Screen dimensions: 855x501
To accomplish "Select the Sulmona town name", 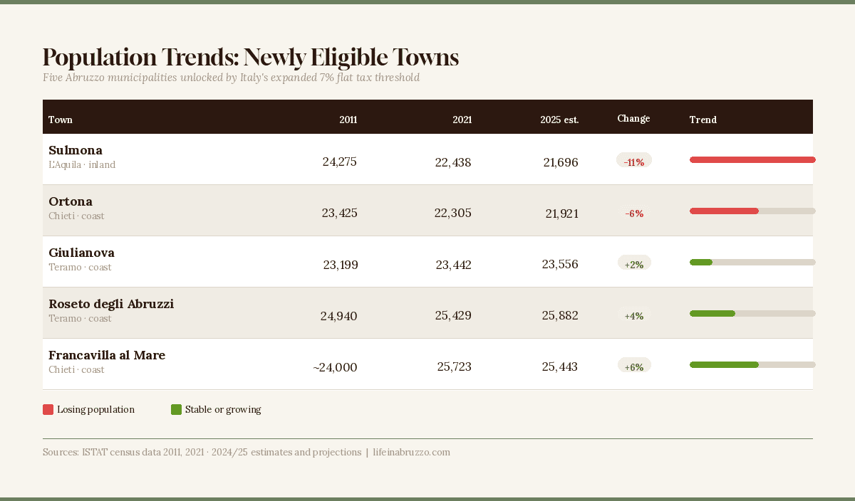I will pos(76,150).
